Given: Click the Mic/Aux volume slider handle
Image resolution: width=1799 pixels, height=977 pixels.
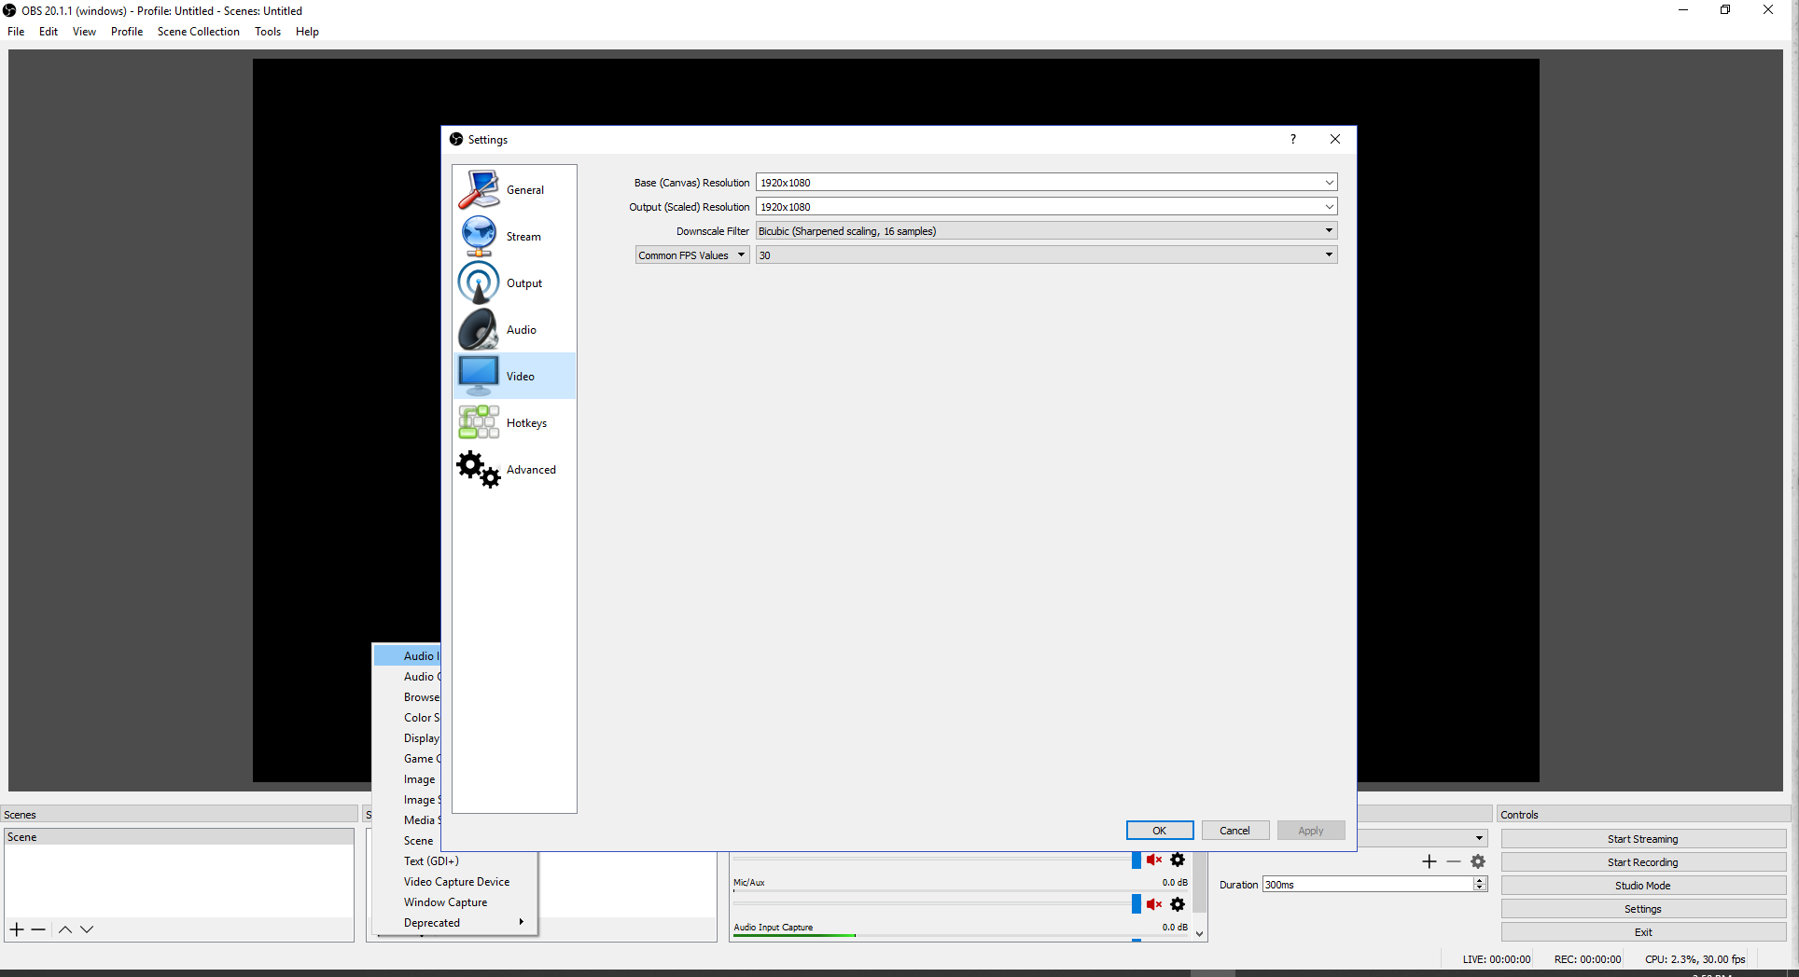Looking at the screenshot, I should click(x=1137, y=904).
